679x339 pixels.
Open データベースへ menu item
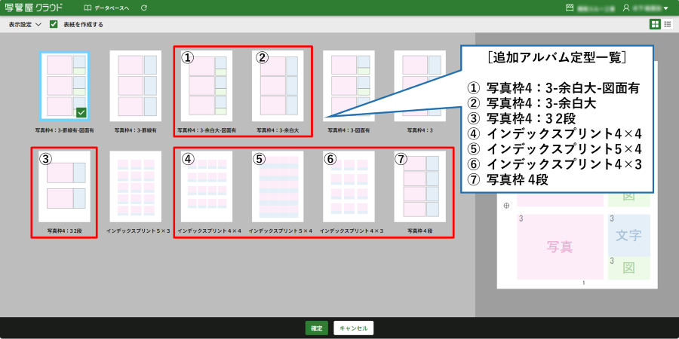click(x=112, y=8)
